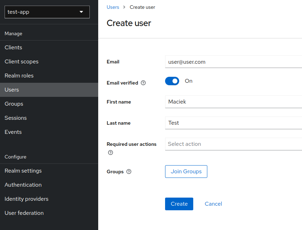Follow the Users breadcrumb link
Screen dimensions: 302x230
tap(113, 7)
